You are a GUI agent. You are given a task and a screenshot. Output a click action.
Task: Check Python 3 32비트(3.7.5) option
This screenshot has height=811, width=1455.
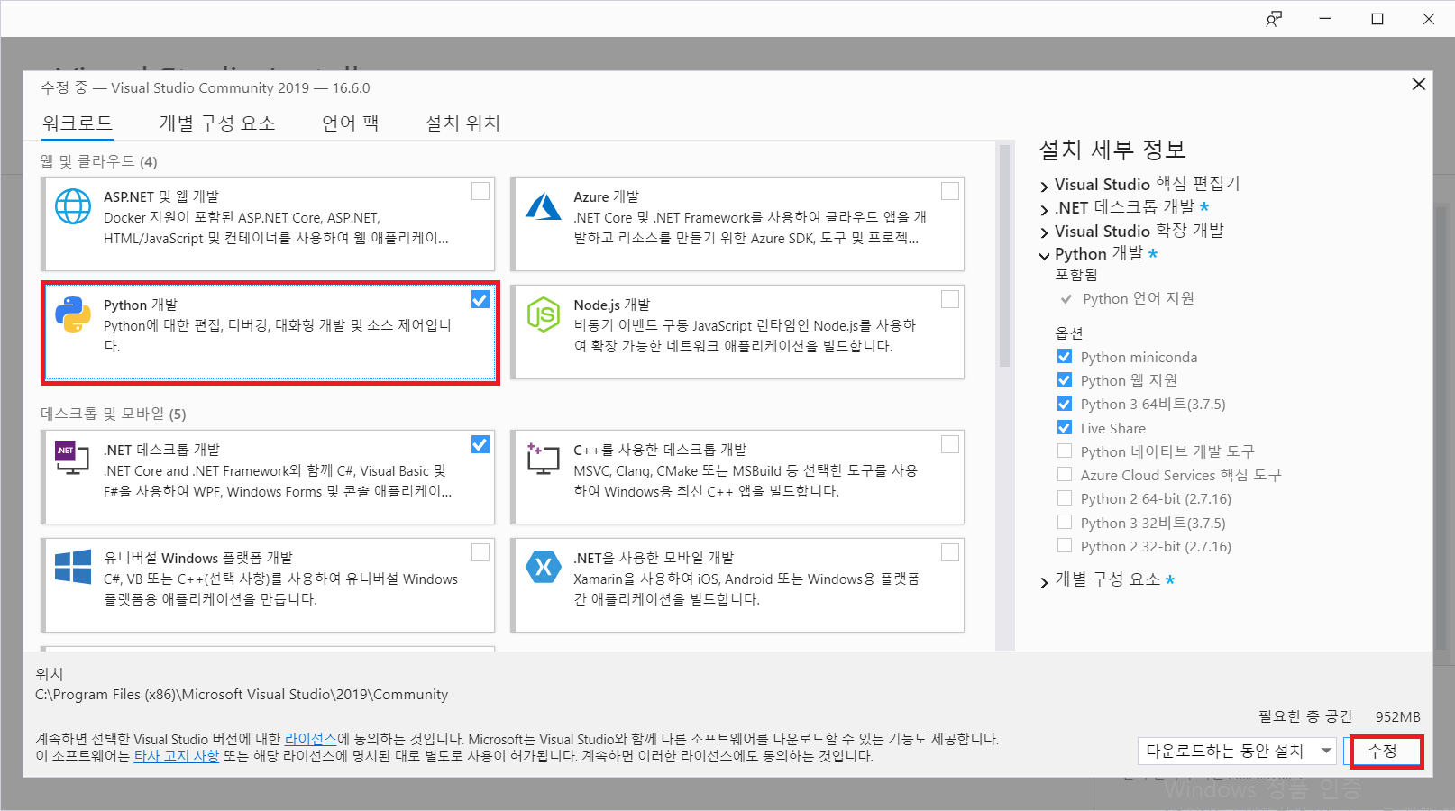[1065, 522]
